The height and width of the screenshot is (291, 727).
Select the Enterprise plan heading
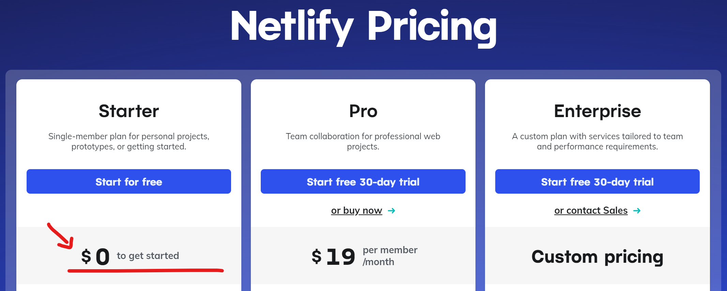597,110
